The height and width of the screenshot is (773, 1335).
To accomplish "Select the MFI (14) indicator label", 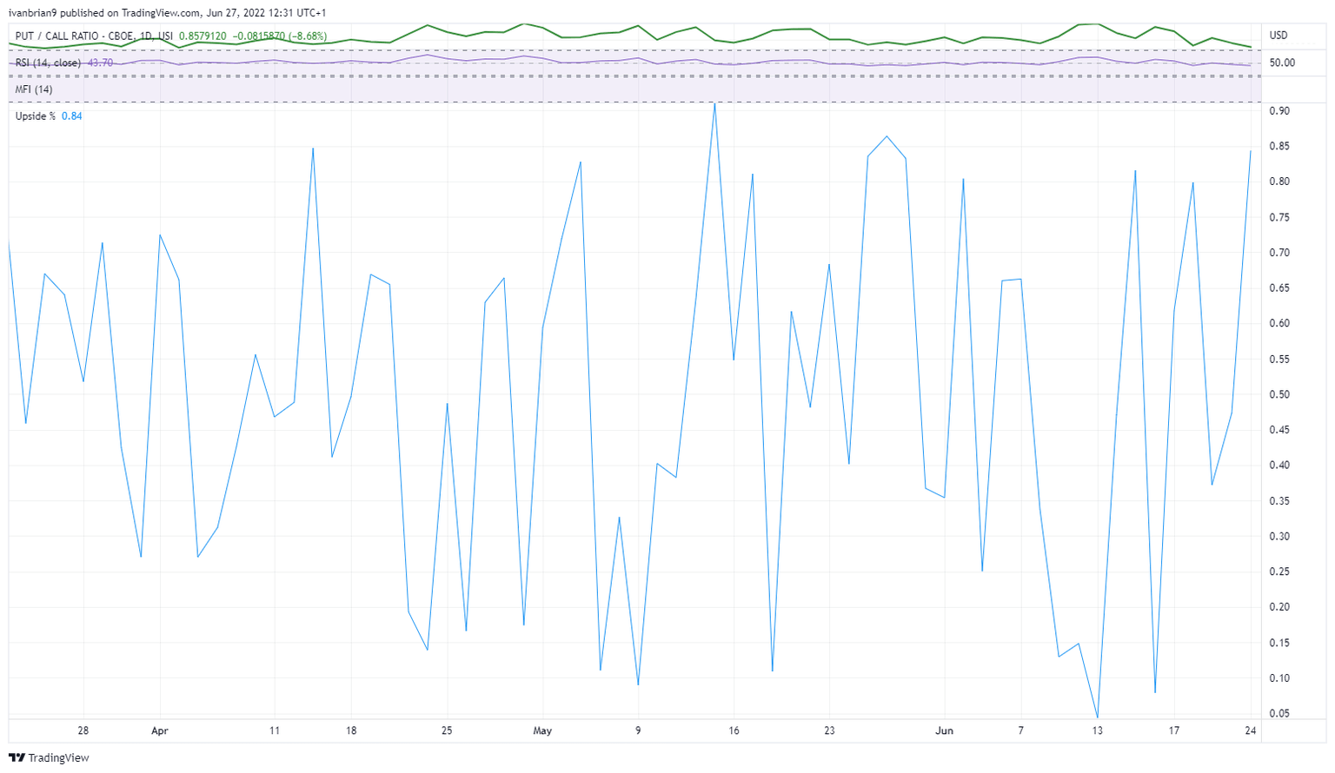I will pyautogui.click(x=34, y=89).
